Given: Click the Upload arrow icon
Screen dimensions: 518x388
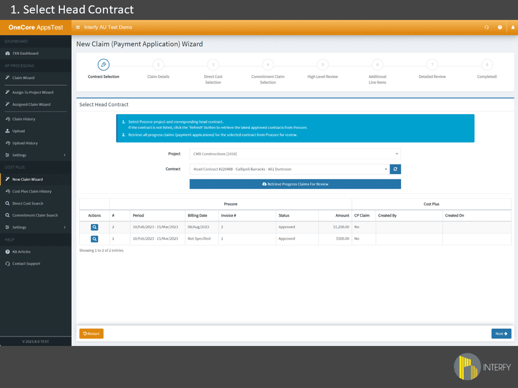Looking at the screenshot, I should (8, 131).
